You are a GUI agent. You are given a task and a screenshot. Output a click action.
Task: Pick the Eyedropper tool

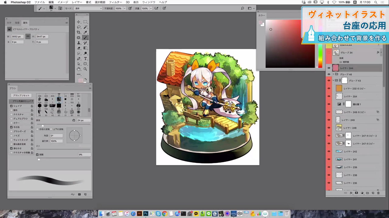tap(85, 32)
